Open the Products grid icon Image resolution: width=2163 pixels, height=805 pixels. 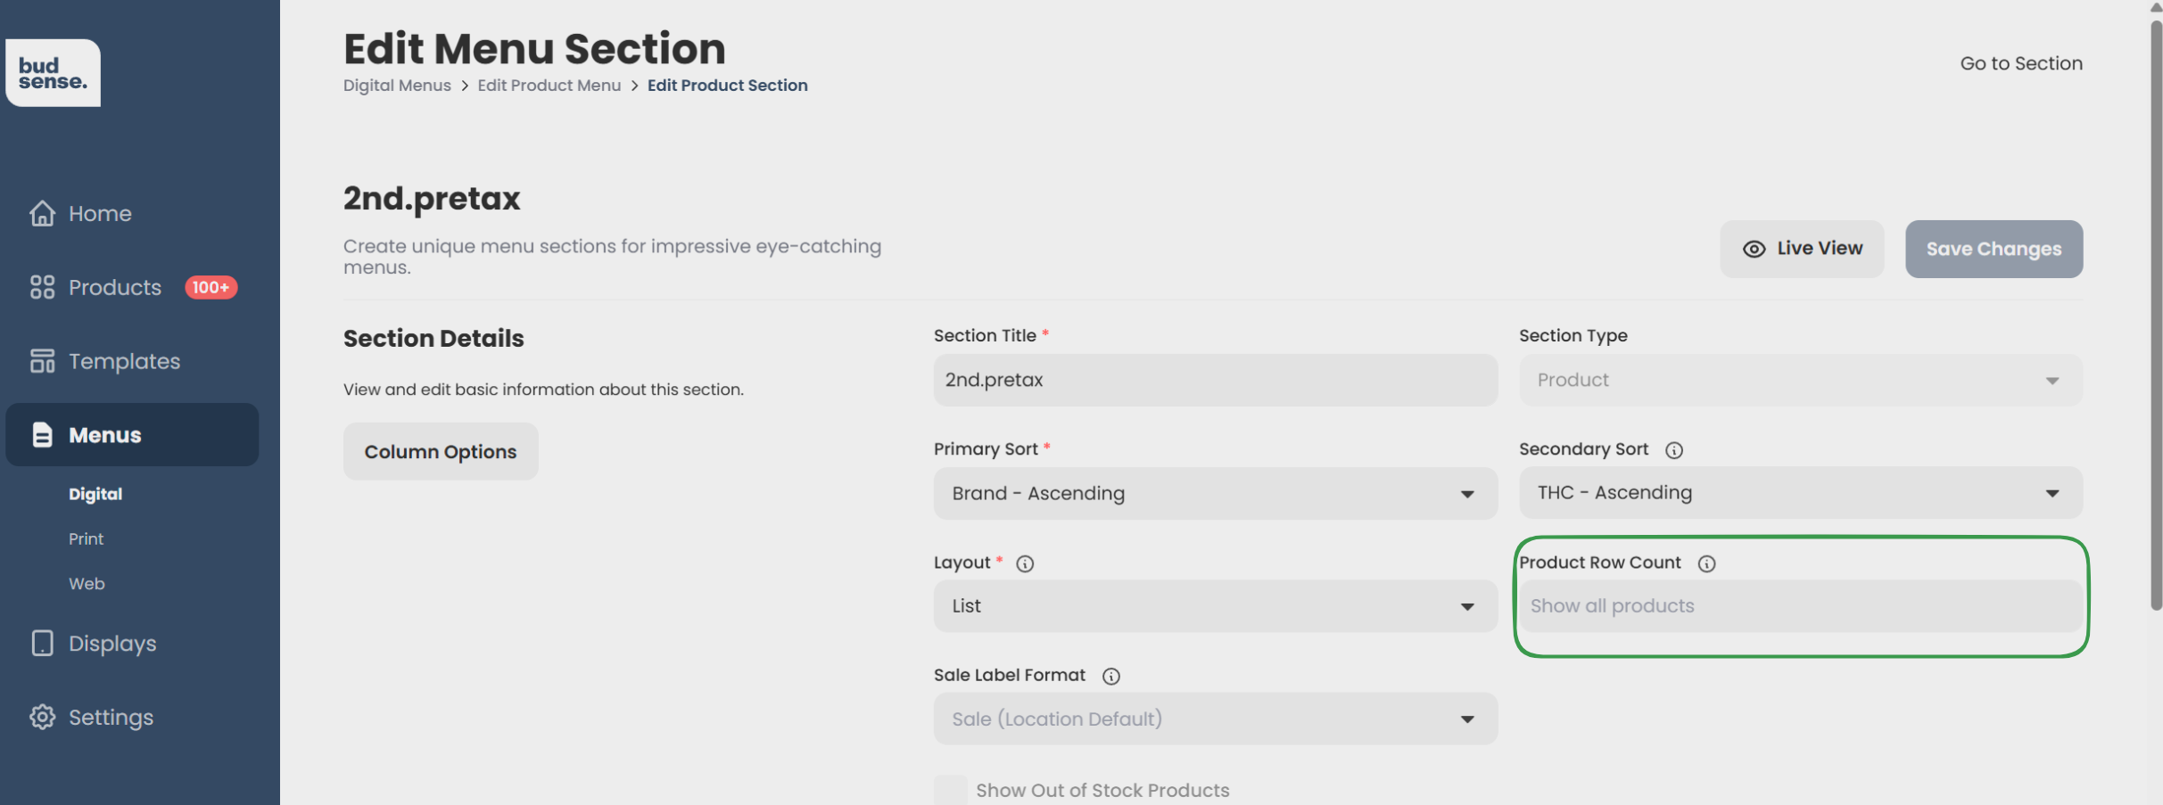42,287
